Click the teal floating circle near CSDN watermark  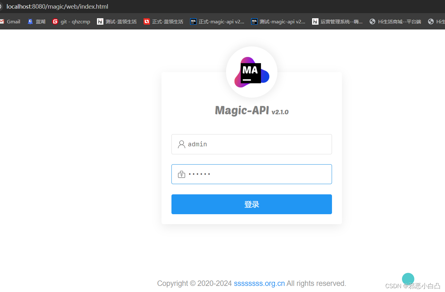click(x=408, y=279)
